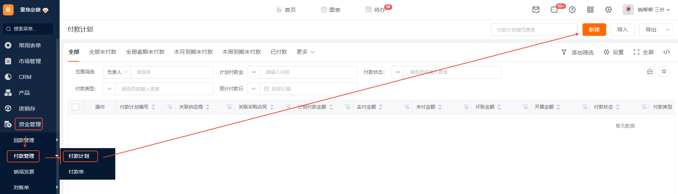Click filter icon on 开票金额 column
This screenshot has width=678, height=194.
[585, 107]
